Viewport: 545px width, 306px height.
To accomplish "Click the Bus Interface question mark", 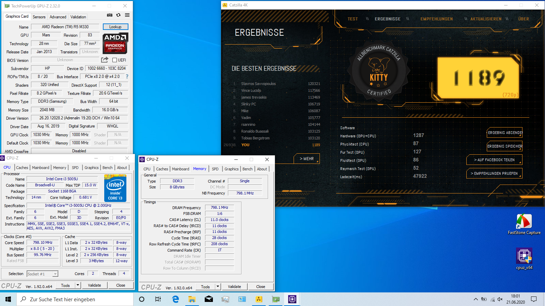I will tap(127, 76).
